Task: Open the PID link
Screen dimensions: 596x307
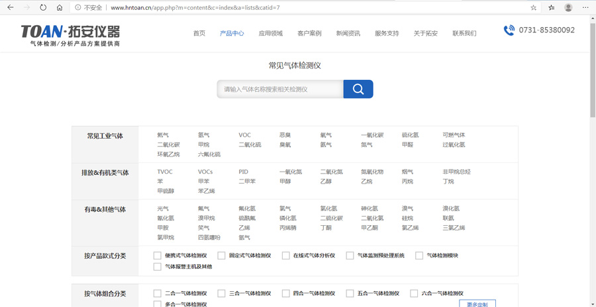Action: point(243,172)
